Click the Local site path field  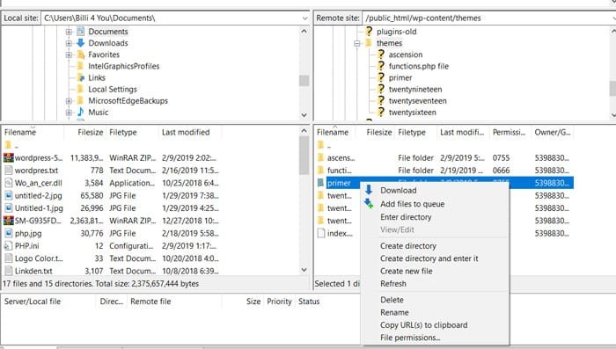point(175,18)
